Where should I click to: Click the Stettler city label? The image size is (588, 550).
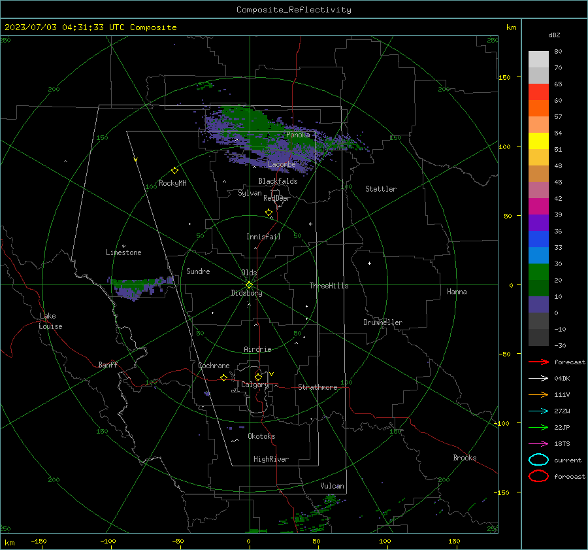pyautogui.click(x=381, y=189)
